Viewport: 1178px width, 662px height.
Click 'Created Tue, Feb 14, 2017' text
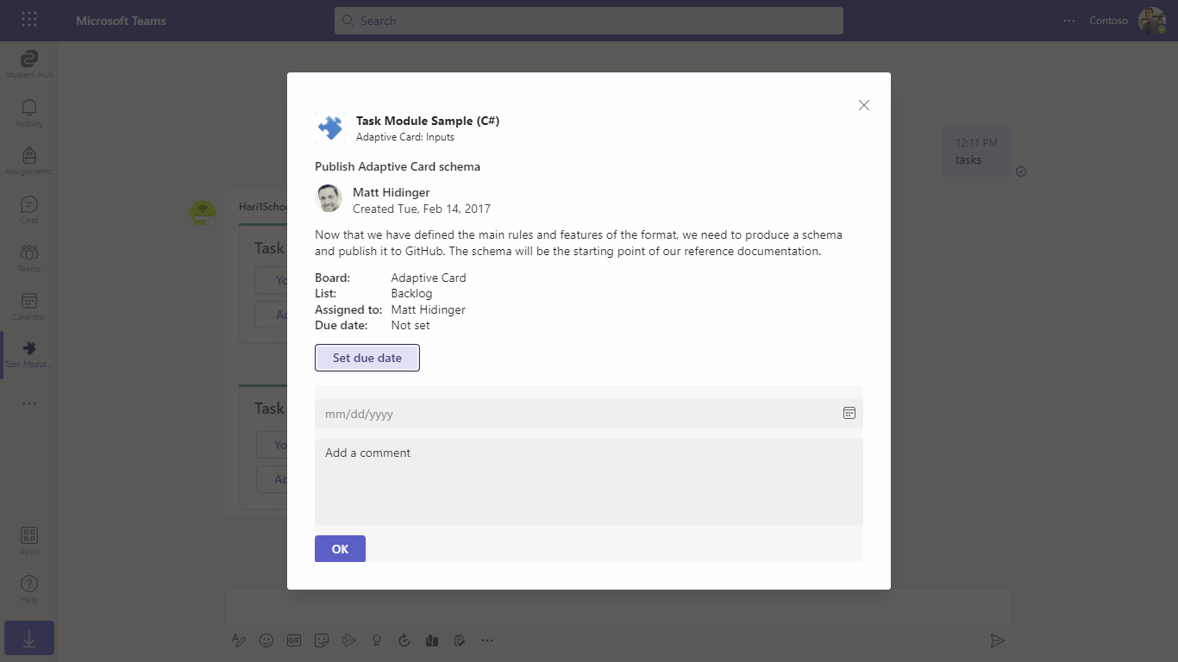point(422,209)
